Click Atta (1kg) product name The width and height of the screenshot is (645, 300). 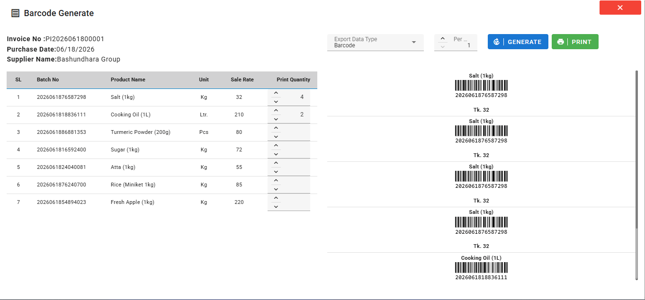coord(123,167)
